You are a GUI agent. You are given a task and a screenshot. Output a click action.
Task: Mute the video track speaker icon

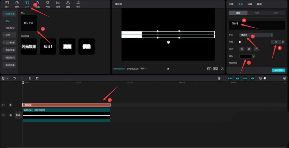tap(10, 115)
